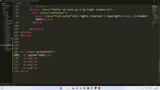Open index.html file
Screen dimensions: 160x90
point(7,30)
